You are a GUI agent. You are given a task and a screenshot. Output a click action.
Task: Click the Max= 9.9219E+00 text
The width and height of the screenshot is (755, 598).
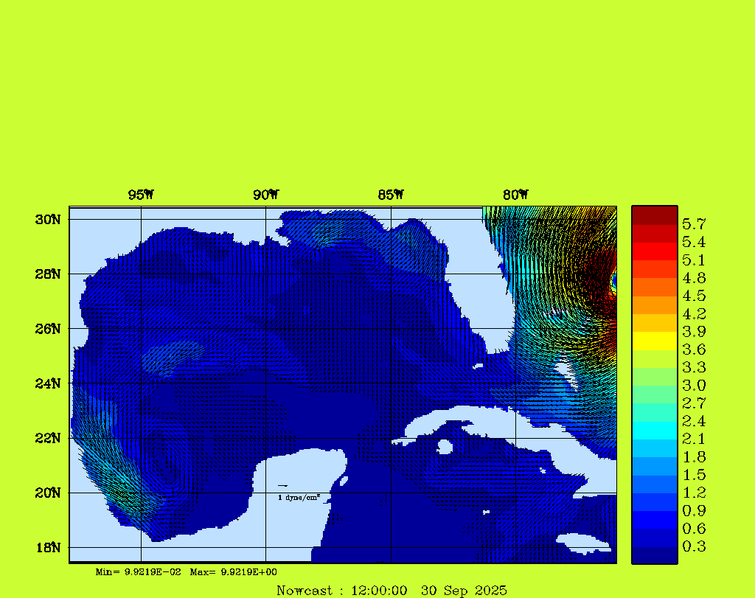click(233, 572)
